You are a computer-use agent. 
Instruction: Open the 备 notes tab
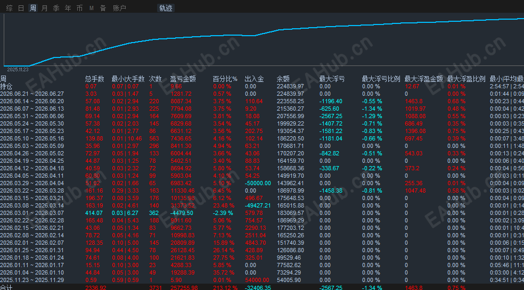(x=103, y=8)
